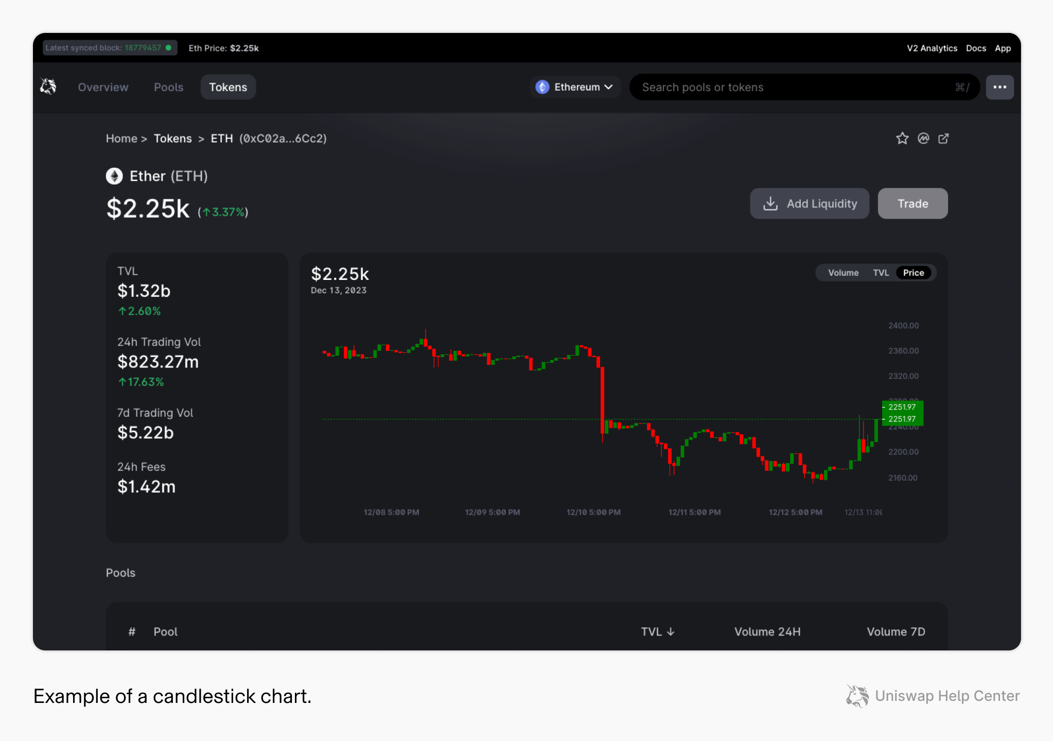Keep Price view selected on the chart

pos(913,273)
